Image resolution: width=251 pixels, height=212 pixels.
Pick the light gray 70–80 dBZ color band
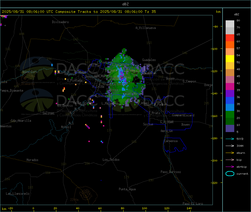tap(230, 24)
